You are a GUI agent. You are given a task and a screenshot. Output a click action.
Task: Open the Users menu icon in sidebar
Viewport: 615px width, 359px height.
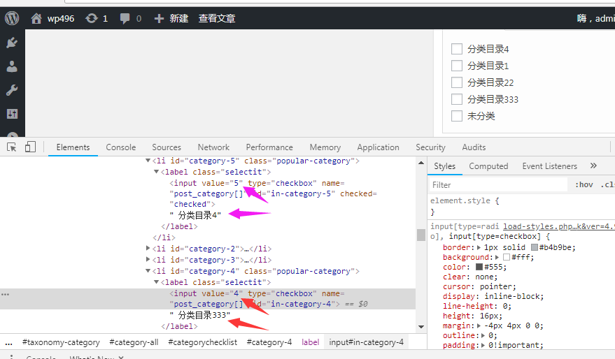tap(12, 67)
